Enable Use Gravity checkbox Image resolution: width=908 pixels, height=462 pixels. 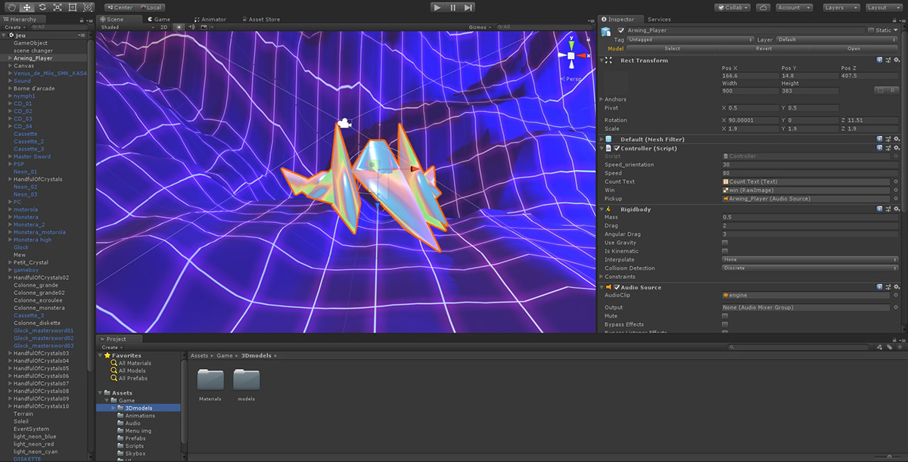(725, 243)
